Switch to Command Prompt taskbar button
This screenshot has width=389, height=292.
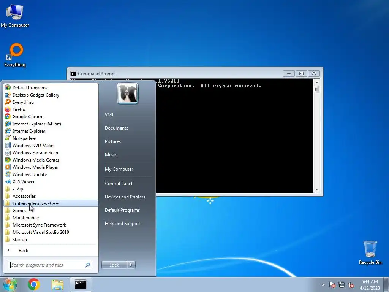tap(81, 284)
